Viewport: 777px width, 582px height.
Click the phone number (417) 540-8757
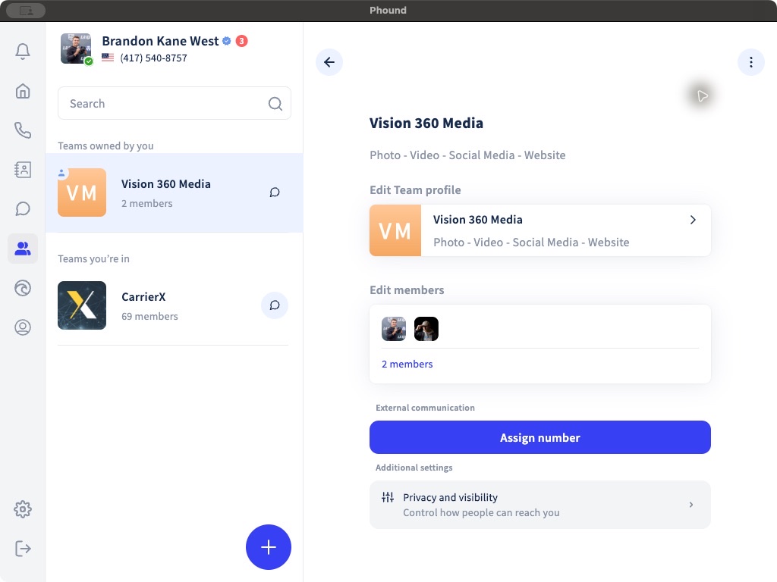tap(153, 58)
